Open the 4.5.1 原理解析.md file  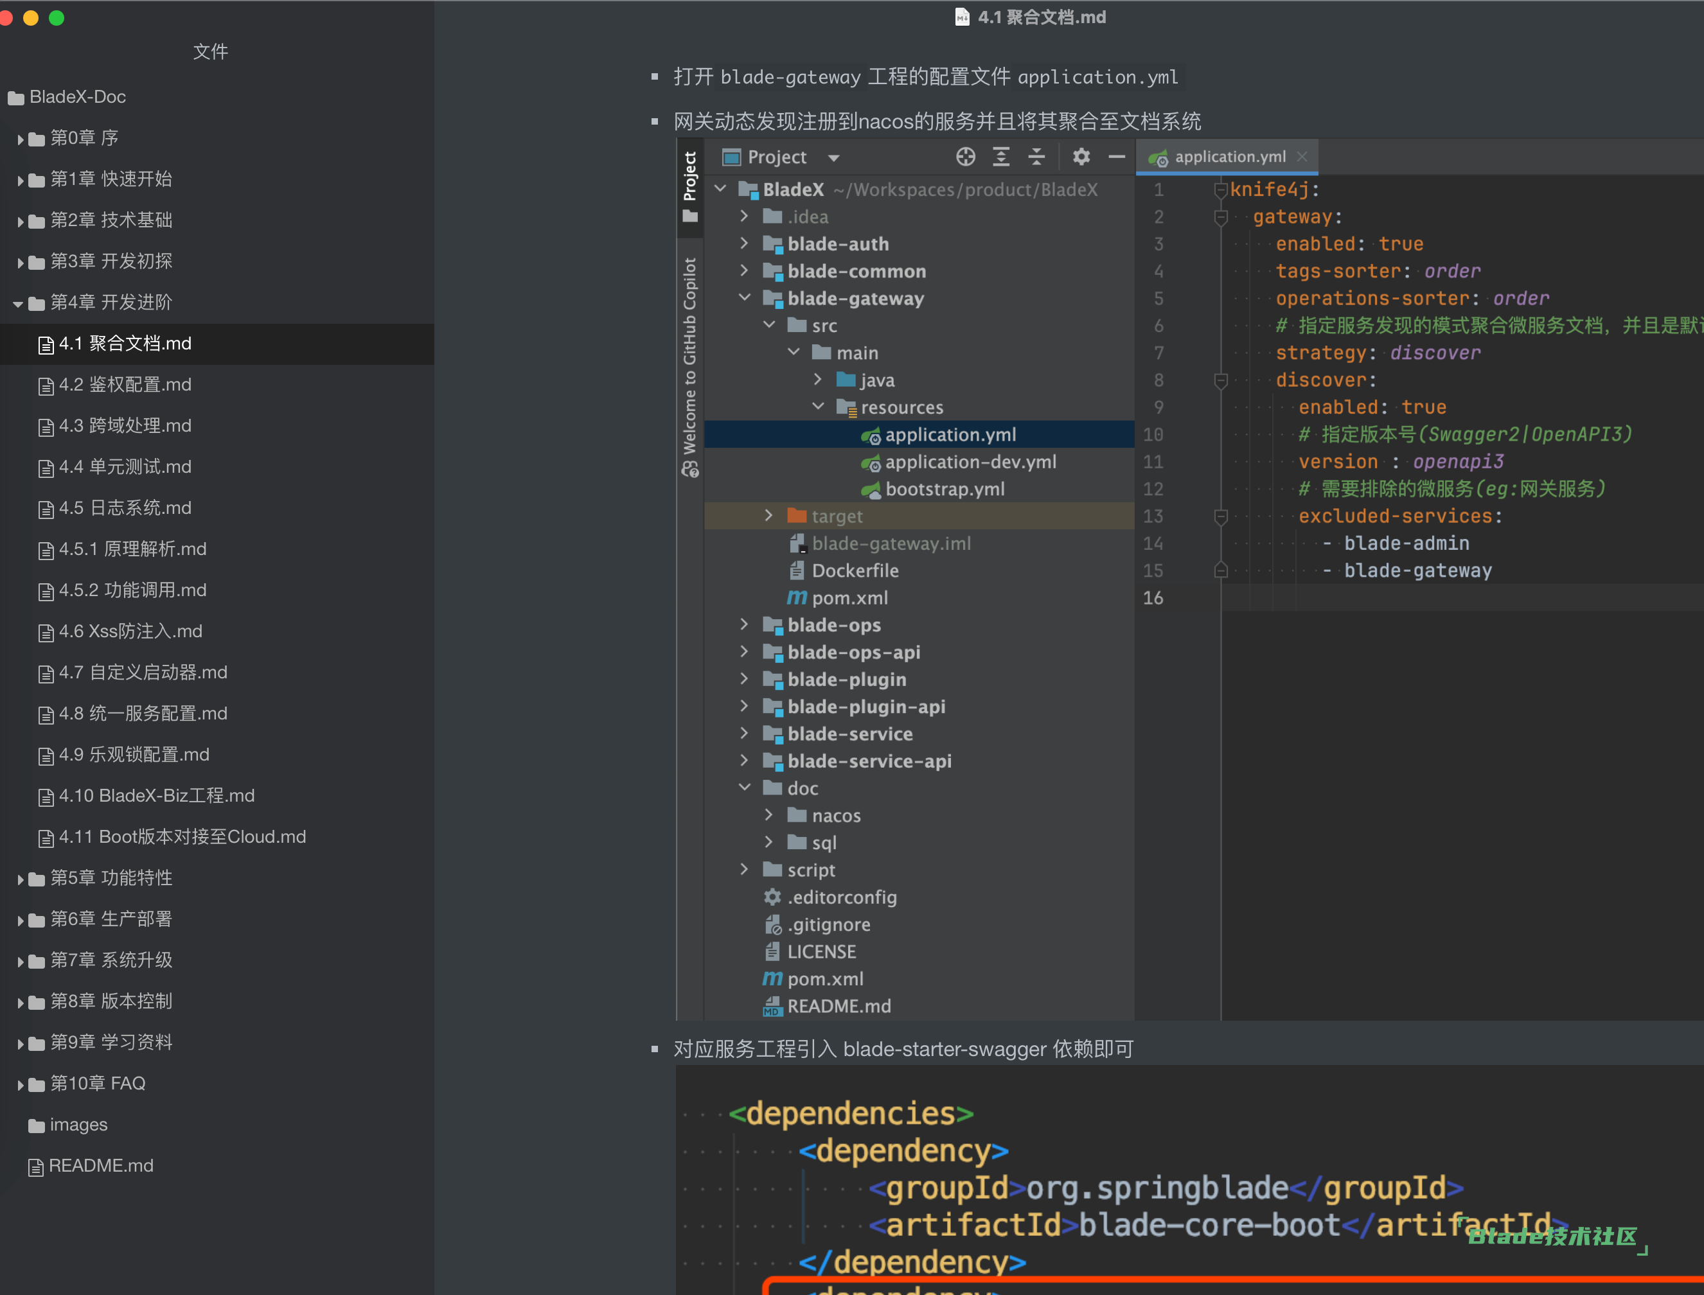217,549
